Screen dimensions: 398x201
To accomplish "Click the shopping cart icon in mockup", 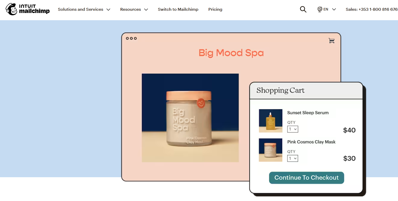I will click(x=332, y=41).
